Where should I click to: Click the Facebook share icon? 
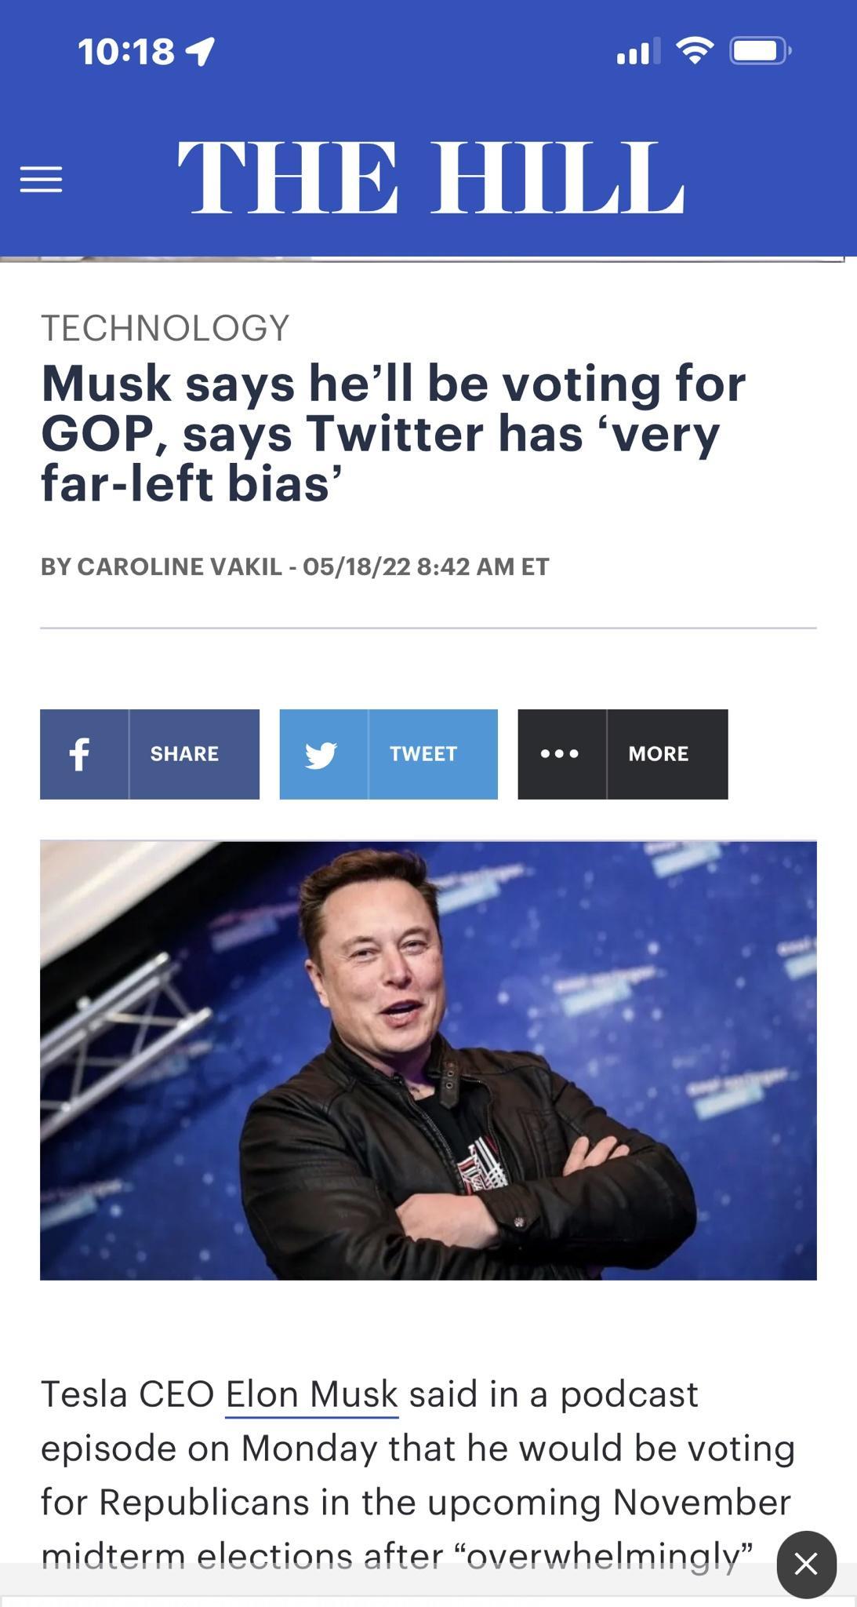click(81, 753)
